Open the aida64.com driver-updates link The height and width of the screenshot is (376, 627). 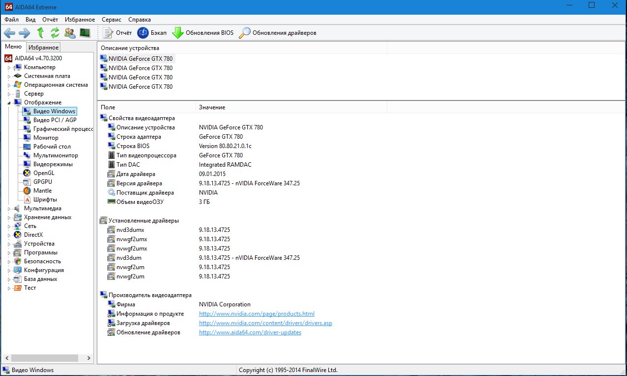click(250, 332)
